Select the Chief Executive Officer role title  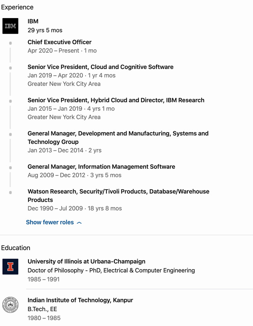pos(59,42)
